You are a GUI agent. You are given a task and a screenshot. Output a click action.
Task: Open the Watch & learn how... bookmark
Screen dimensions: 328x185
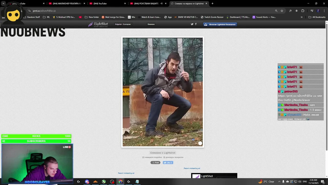(149, 17)
